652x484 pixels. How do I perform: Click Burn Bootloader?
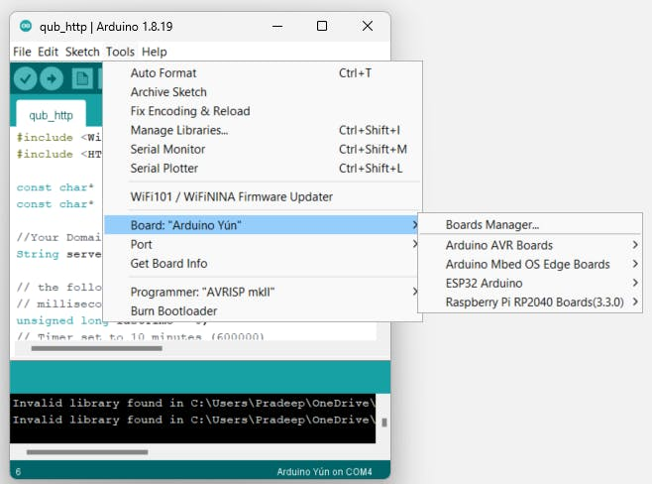[173, 310]
